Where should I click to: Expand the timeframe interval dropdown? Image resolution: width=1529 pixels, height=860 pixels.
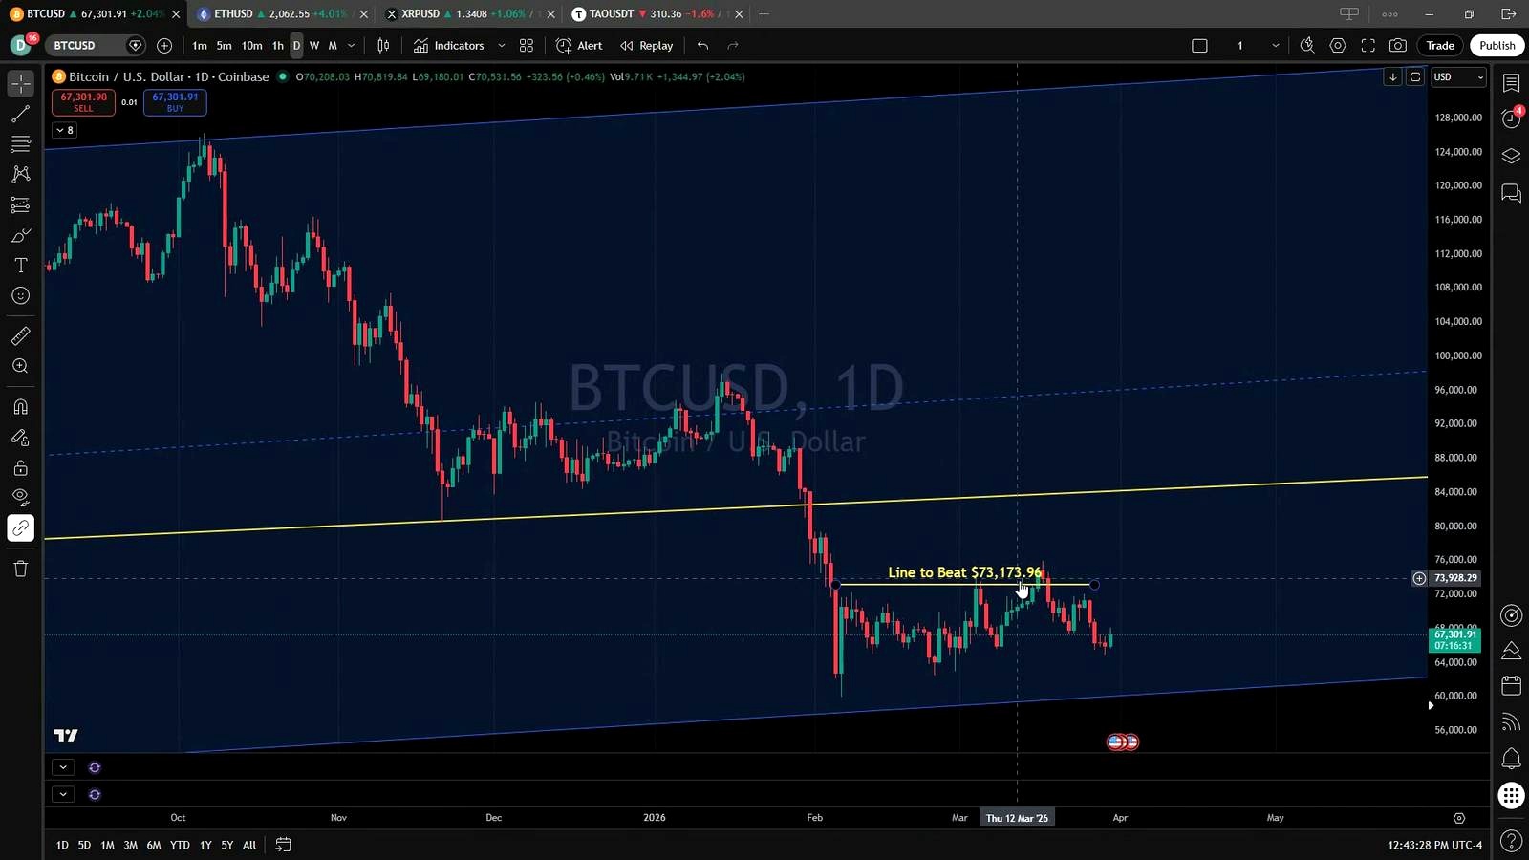click(351, 45)
